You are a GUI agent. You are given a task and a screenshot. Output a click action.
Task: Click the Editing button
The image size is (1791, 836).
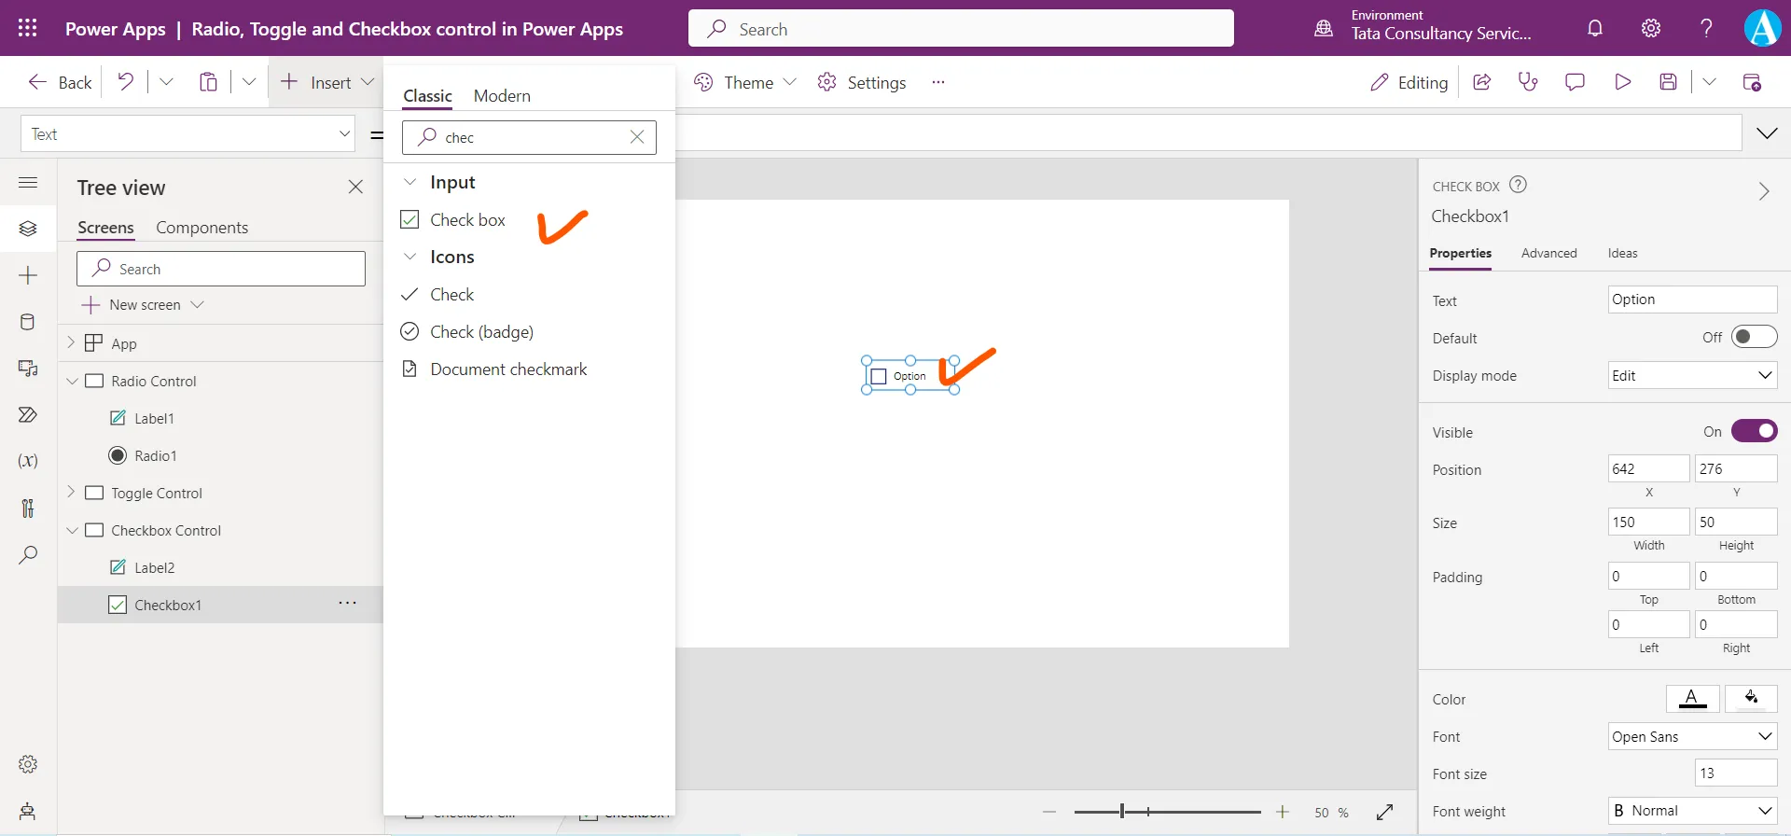click(x=1409, y=82)
